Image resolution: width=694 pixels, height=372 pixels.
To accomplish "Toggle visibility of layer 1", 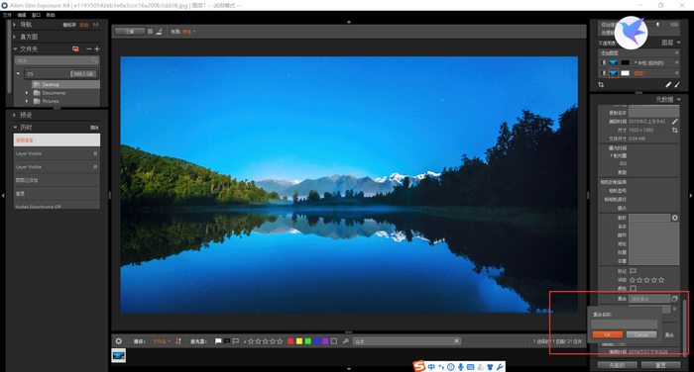I will pyautogui.click(x=603, y=73).
